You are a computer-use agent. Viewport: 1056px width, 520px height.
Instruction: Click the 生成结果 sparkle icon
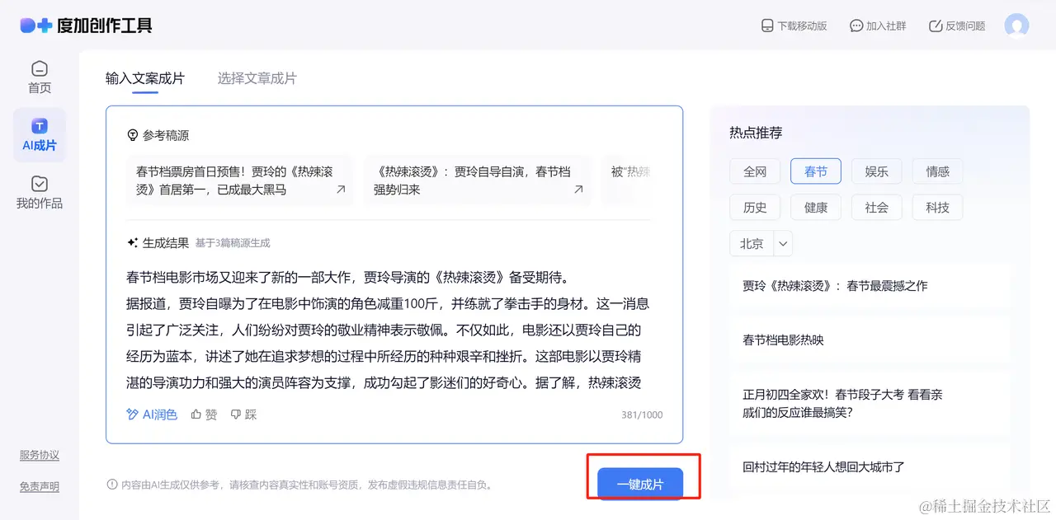click(x=132, y=243)
